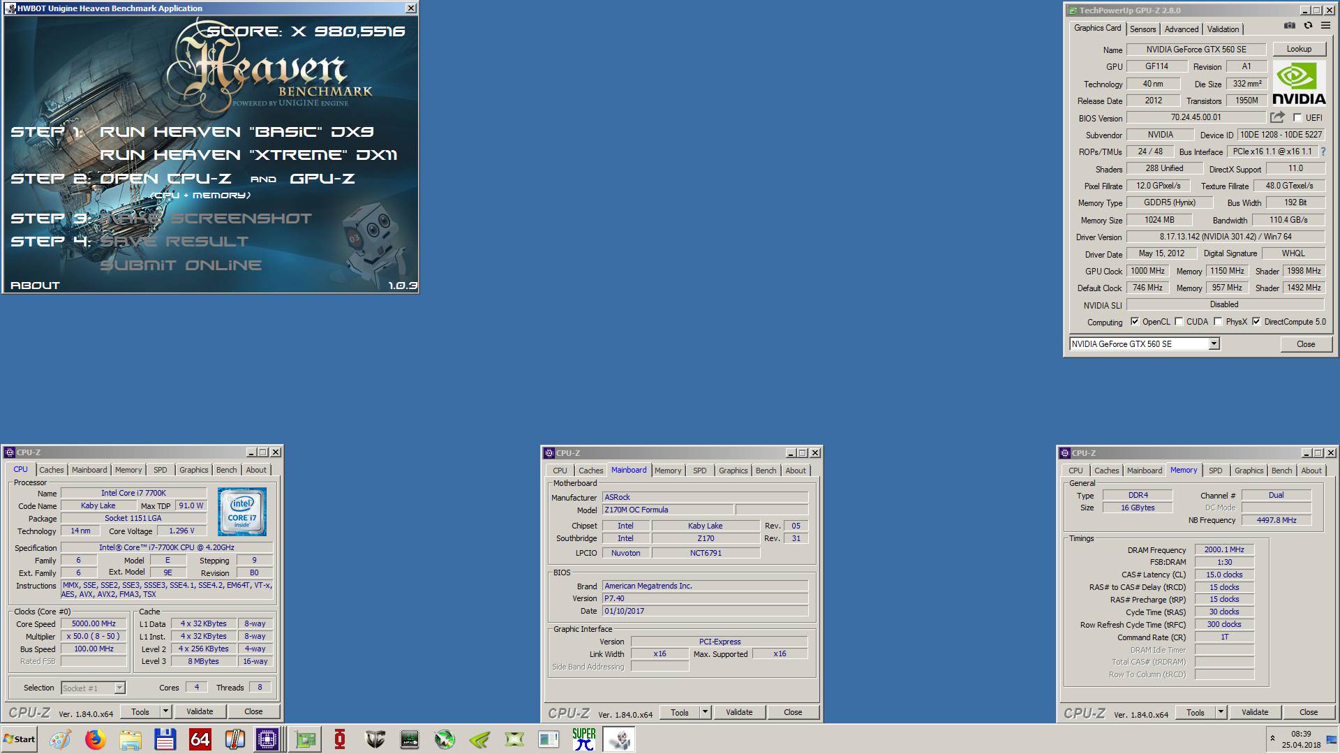1340x754 pixels.
Task: Click Tools button in right CPU-Z window
Action: click(x=1195, y=712)
